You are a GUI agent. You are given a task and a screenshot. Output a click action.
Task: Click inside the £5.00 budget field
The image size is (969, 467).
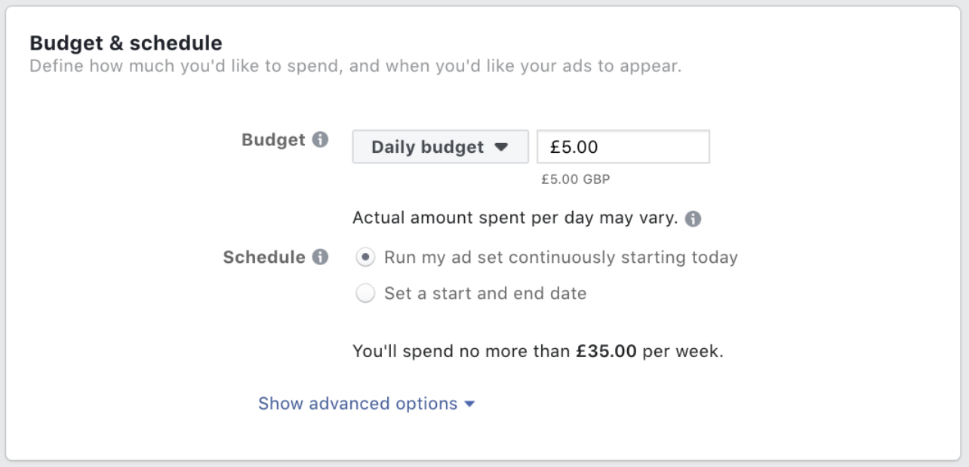click(x=623, y=146)
